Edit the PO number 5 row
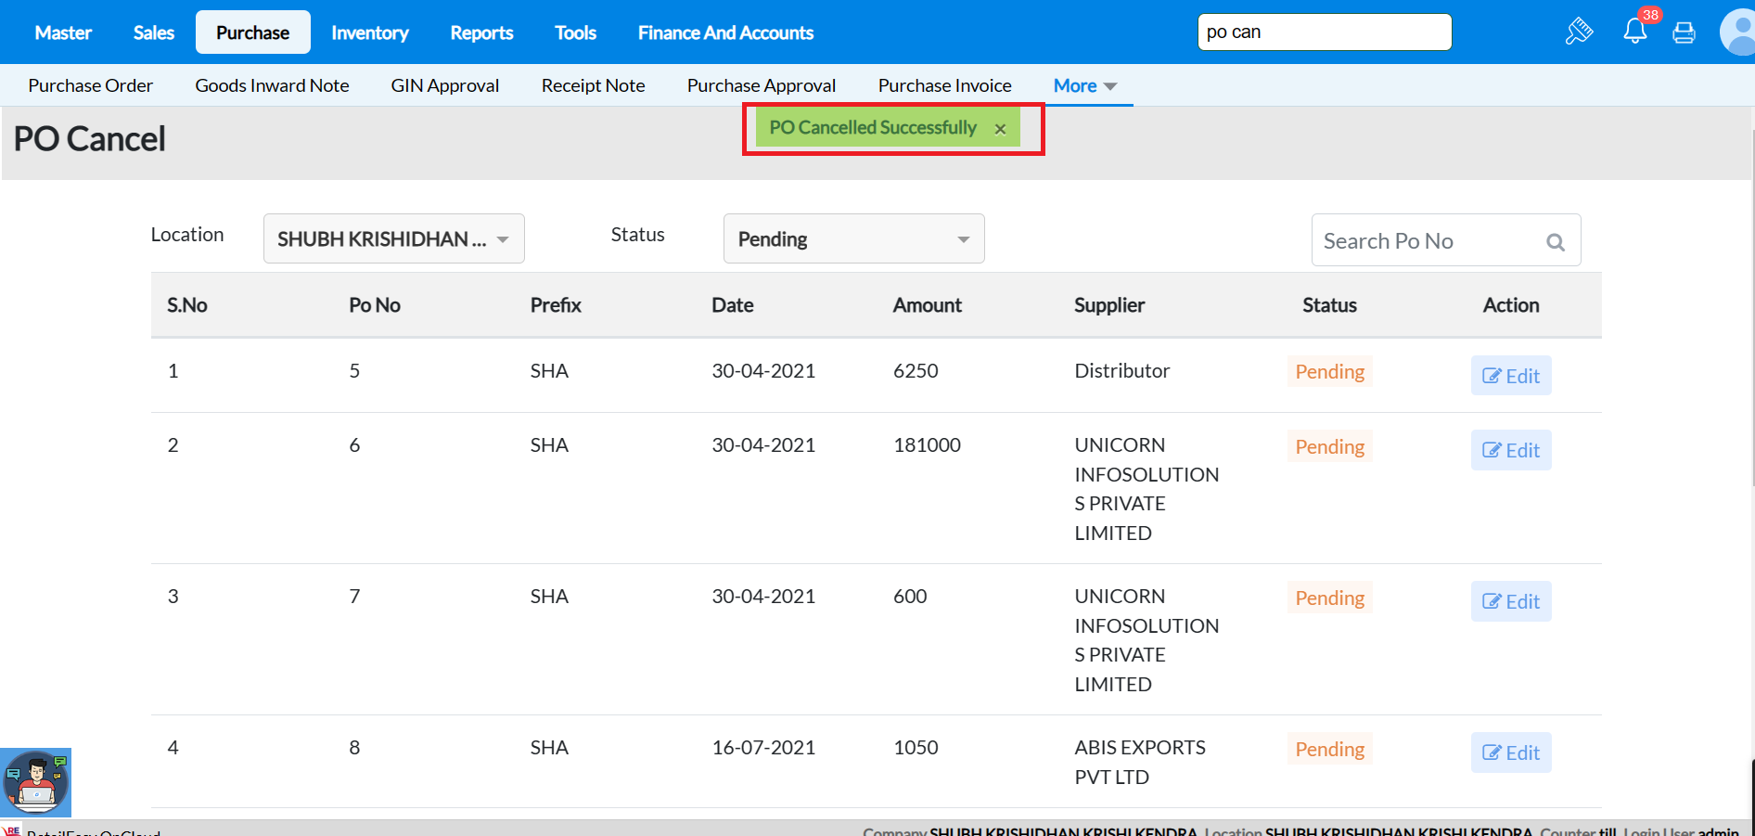1755x836 pixels. click(x=1510, y=376)
